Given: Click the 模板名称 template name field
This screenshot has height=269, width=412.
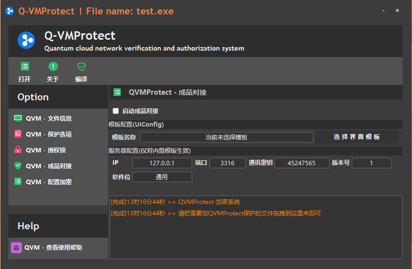Looking at the screenshot, I should pos(226,137).
